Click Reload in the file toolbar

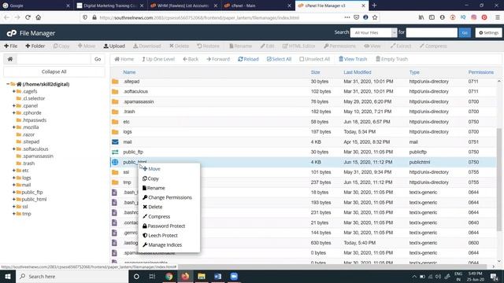point(248,59)
